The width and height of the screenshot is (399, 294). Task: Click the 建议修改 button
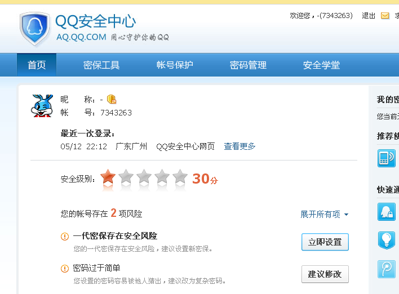point(325,274)
